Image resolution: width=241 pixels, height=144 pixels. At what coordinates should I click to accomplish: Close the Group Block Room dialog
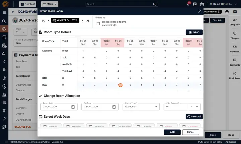[x=199, y=11]
